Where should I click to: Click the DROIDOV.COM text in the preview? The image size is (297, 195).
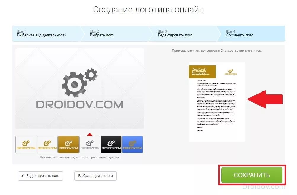tap(80, 104)
